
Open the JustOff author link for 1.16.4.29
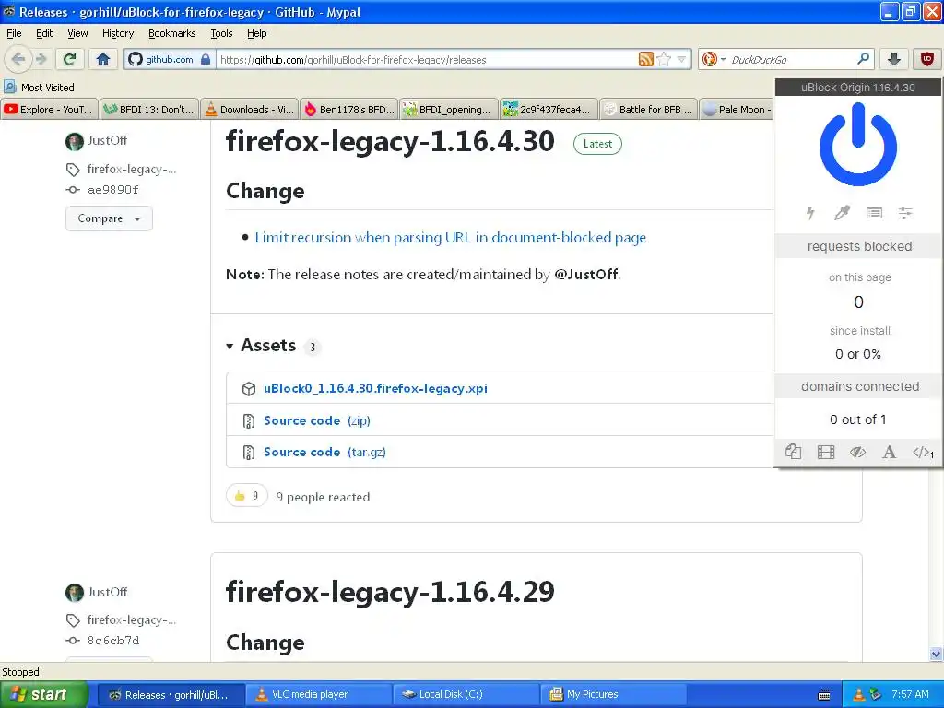(107, 592)
